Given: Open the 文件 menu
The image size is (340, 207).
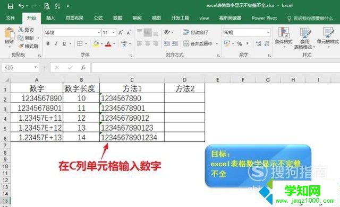Looking at the screenshot, I should [10, 18].
